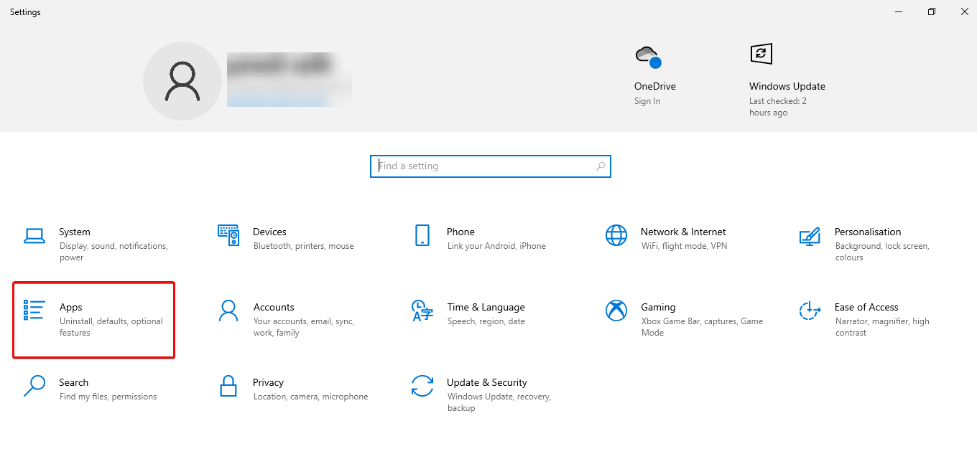Select the Privacy padlock icon

[x=228, y=387]
